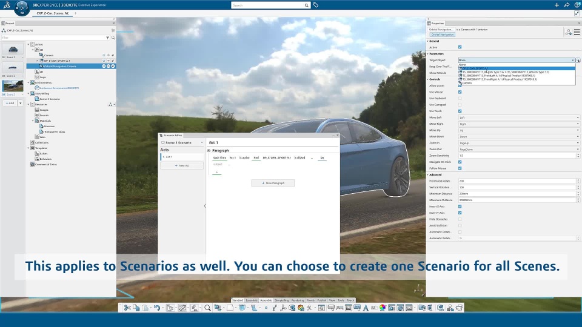Screen dimensions: 582x327
Task: Open the Move Left key dropdown
Action: (x=519, y=117)
